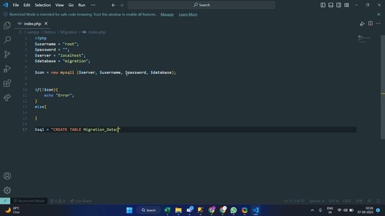385x216 pixels.
Task: Expand the hidden menus ellipsis in menu bar
Action: pyautogui.click(x=93, y=5)
